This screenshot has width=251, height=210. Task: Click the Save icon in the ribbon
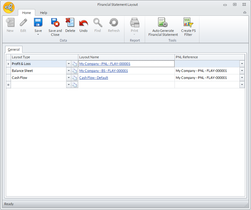coord(38,23)
